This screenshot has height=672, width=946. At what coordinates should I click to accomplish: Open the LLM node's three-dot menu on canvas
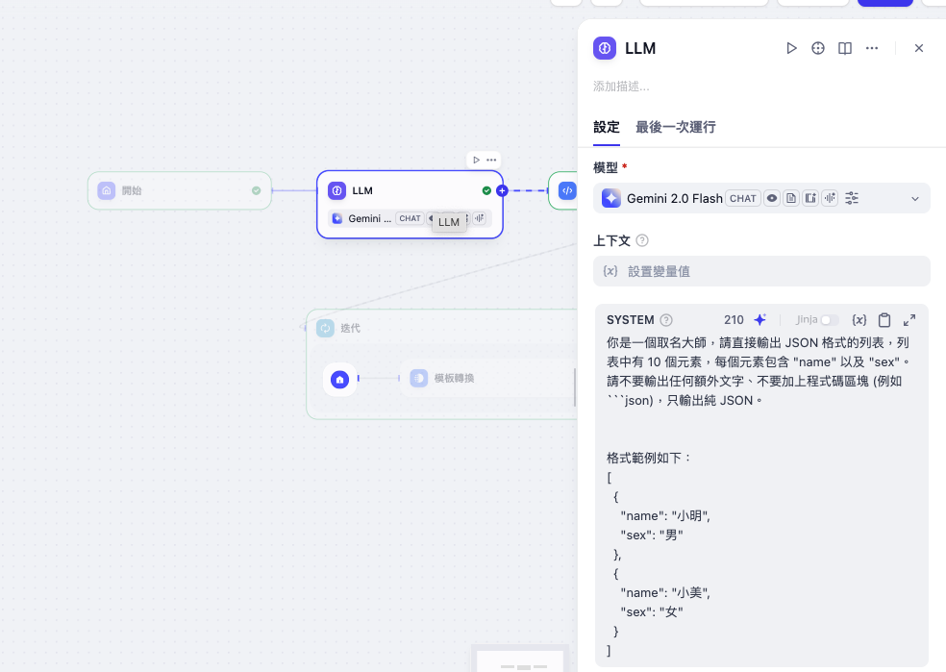click(x=491, y=160)
